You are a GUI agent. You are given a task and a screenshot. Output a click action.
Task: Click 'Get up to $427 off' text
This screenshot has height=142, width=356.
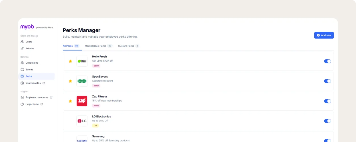pyautogui.click(x=102, y=61)
